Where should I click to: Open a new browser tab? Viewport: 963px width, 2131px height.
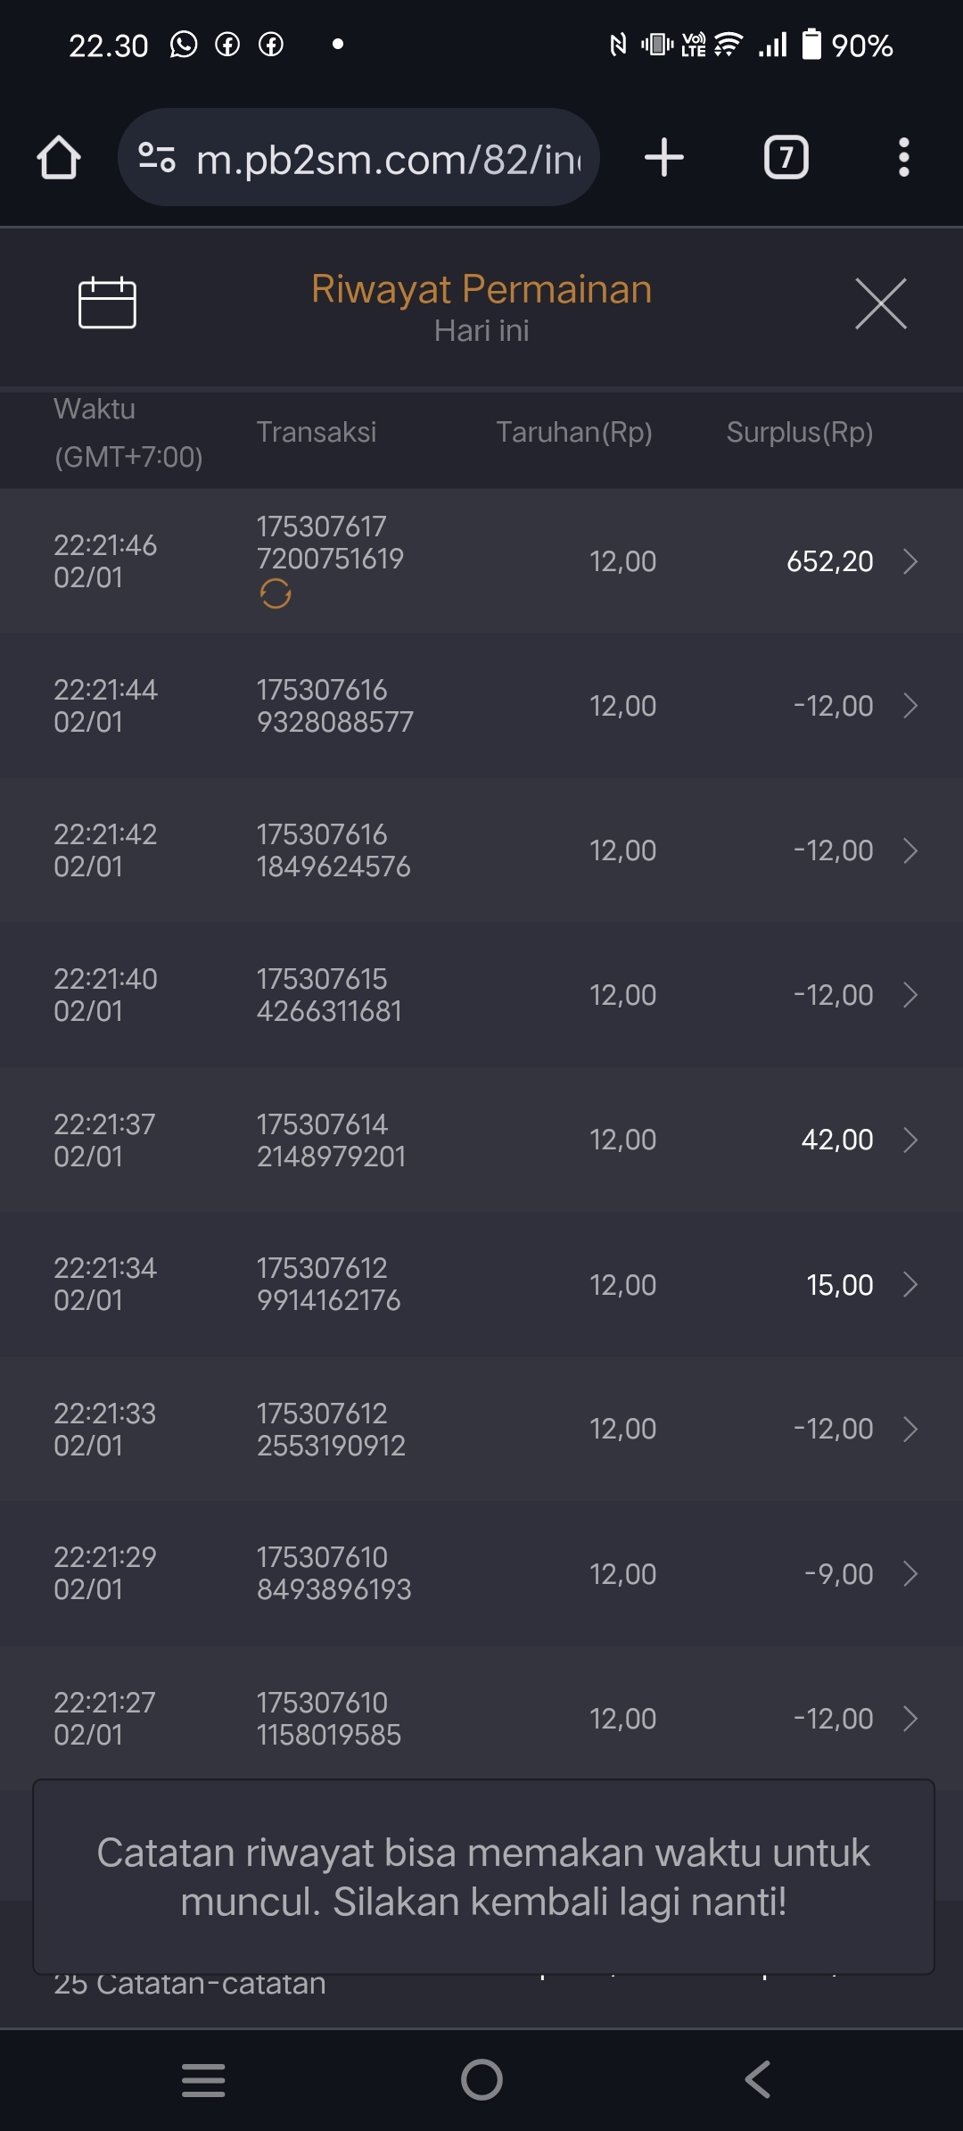pyautogui.click(x=663, y=158)
